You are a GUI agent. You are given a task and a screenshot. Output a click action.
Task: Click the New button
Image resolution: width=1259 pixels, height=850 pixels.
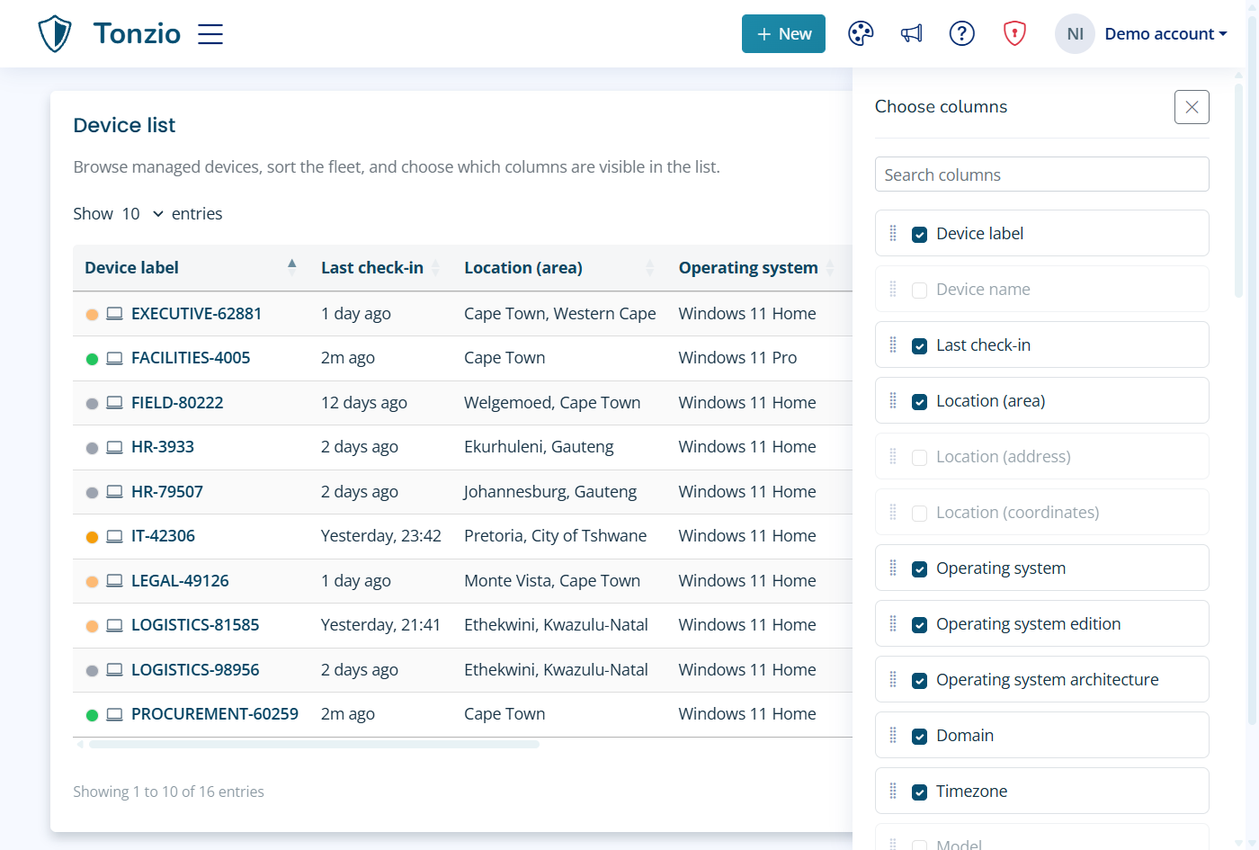click(783, 34)
